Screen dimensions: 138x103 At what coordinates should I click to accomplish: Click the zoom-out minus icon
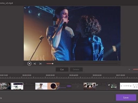129,69
